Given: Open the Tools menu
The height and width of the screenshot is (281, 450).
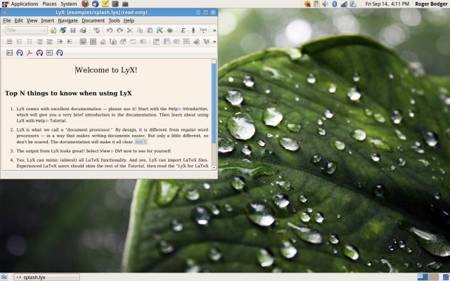Looking at the screenshot, I should (114, 20).
